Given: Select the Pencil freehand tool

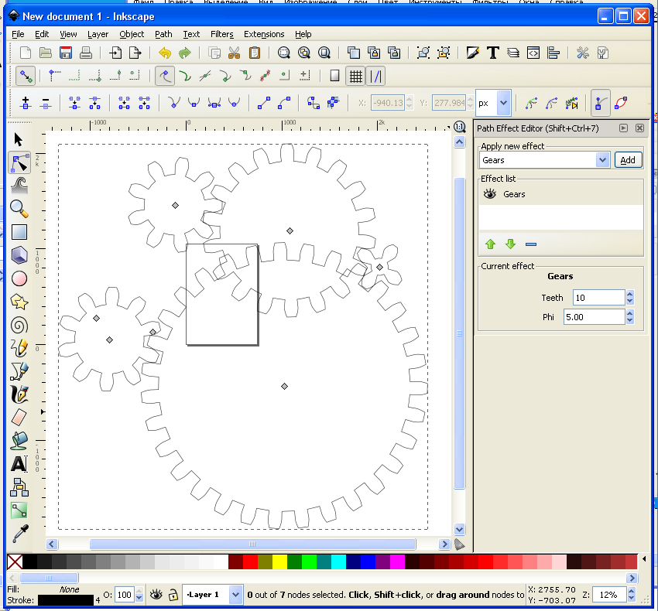Looking at the screenshot, I should (x=19, y=348).
